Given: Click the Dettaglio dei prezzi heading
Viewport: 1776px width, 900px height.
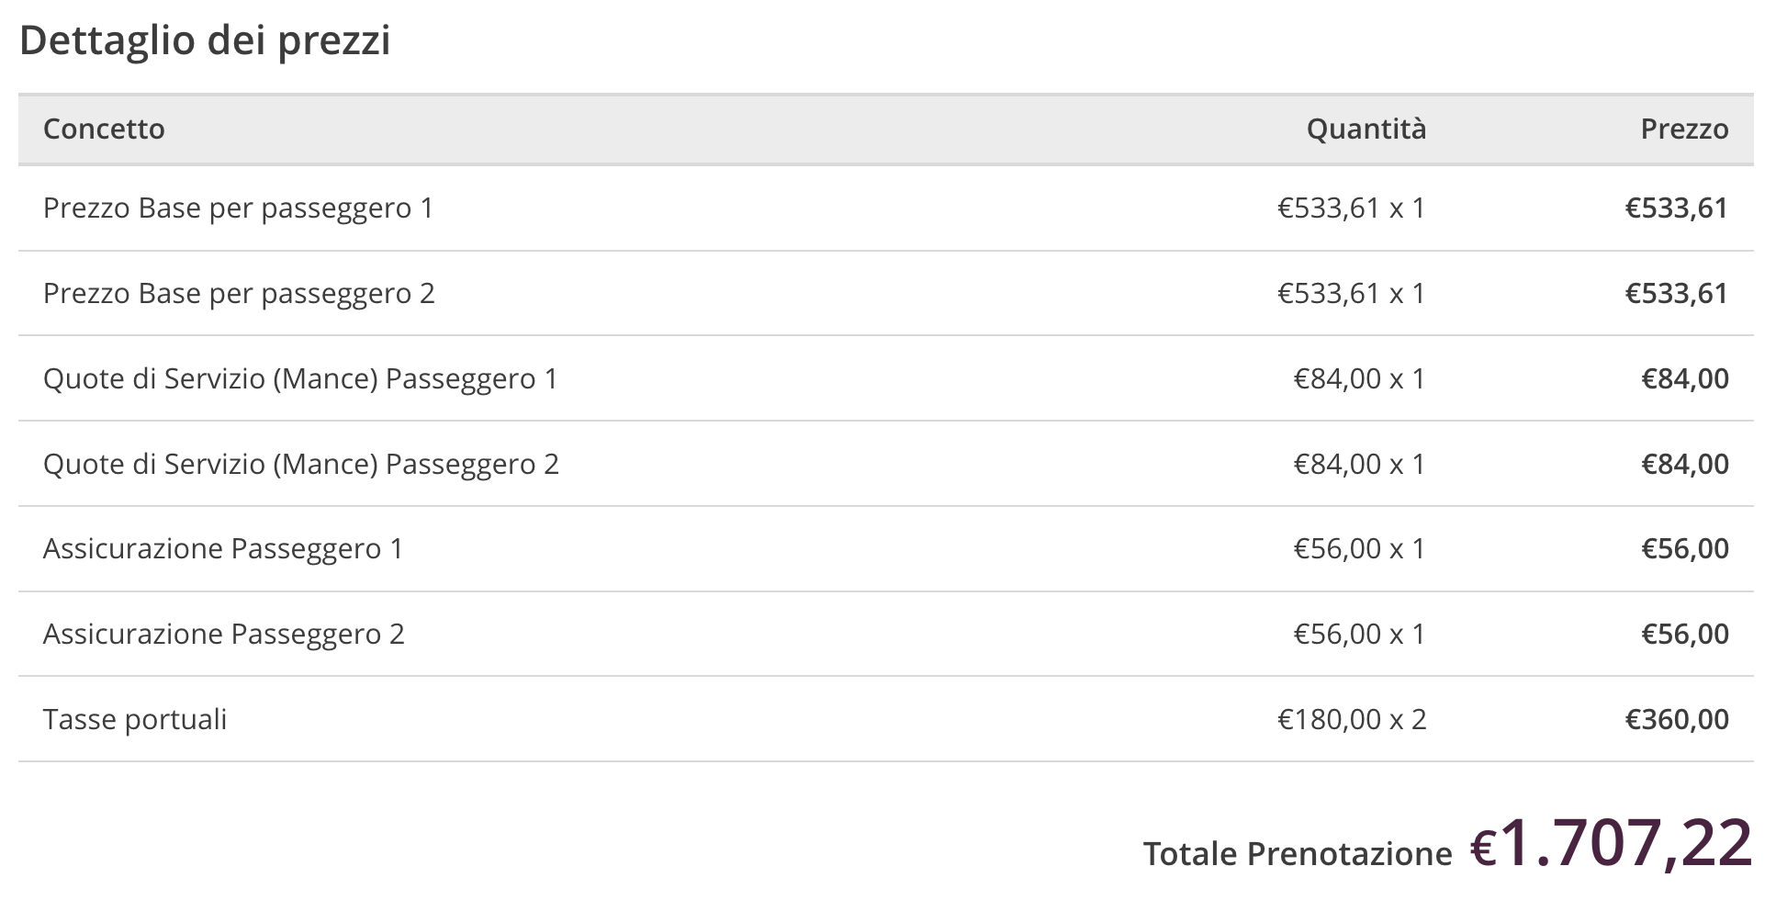Looking at the screenshot, I should (205, 41).
